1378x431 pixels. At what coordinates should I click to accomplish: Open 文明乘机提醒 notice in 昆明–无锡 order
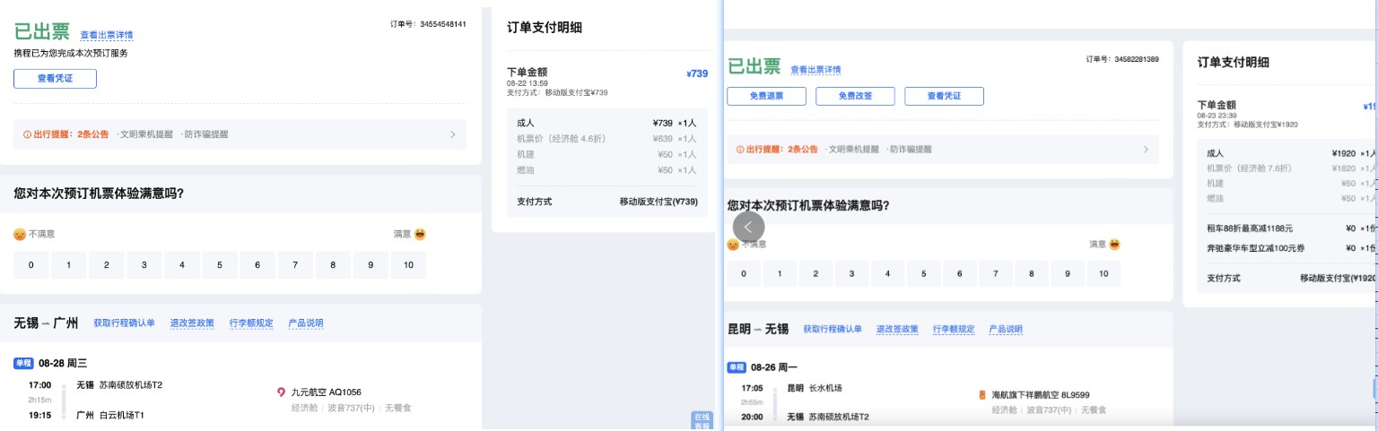(x=853, y=150)
